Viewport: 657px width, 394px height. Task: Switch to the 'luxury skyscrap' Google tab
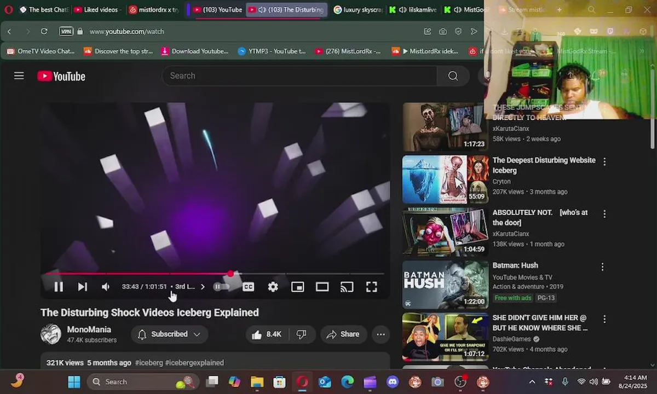pyautogui.click(x=358, y=10)
